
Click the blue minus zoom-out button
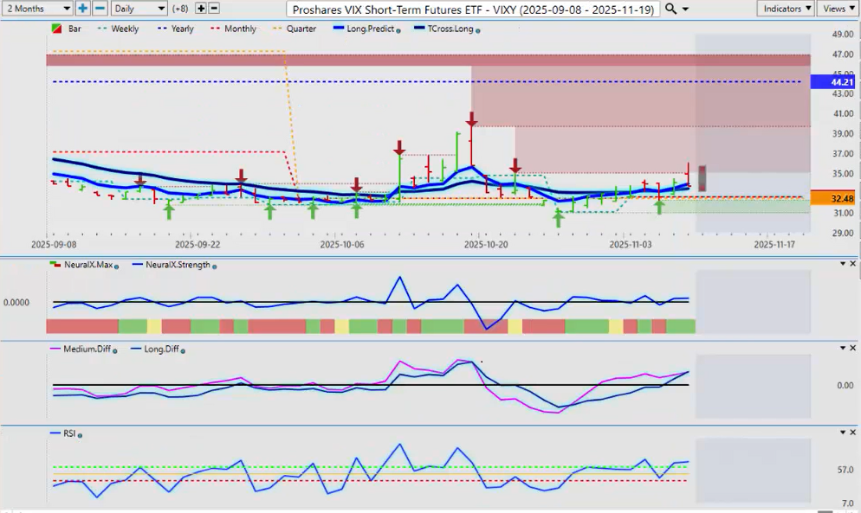coord(100,8)
